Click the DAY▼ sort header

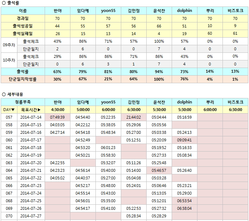click(x=9, y=110)
